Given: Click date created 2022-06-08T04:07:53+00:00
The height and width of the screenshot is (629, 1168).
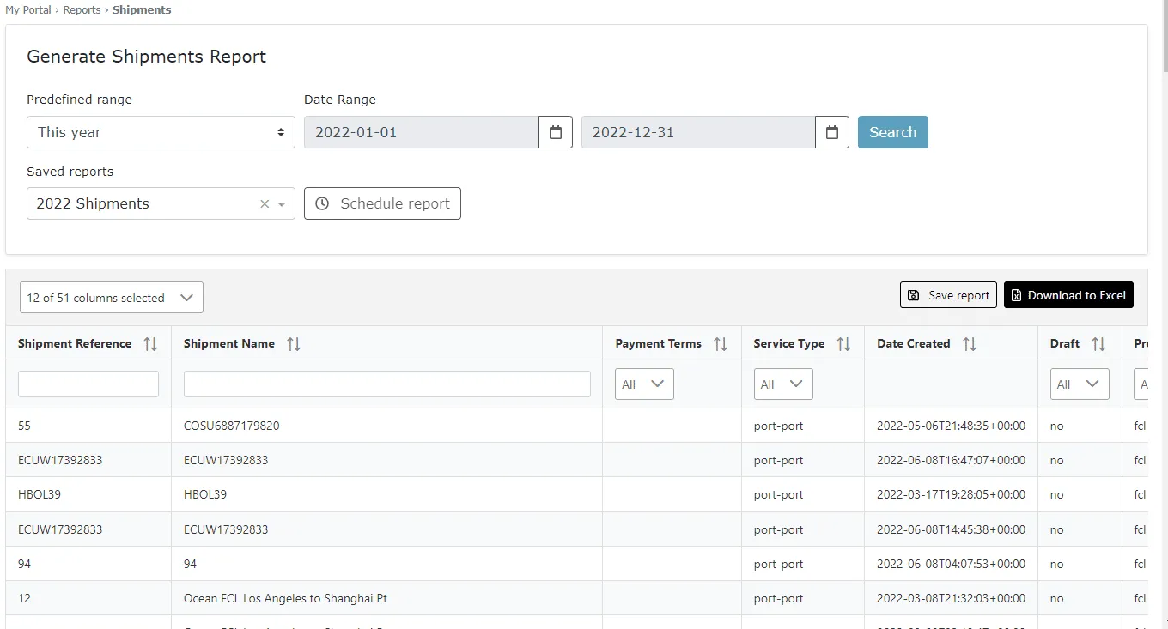Looking at the screenshot, I should click(951, 564).
